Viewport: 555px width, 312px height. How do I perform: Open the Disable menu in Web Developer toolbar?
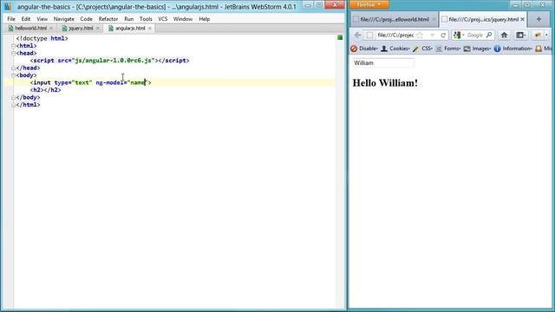tap(364, 49)
